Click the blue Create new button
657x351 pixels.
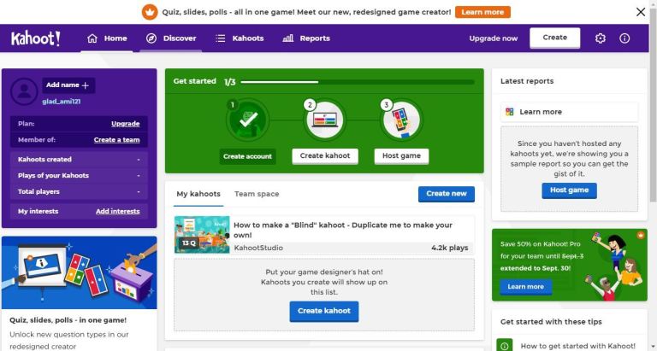coord(447,194)
